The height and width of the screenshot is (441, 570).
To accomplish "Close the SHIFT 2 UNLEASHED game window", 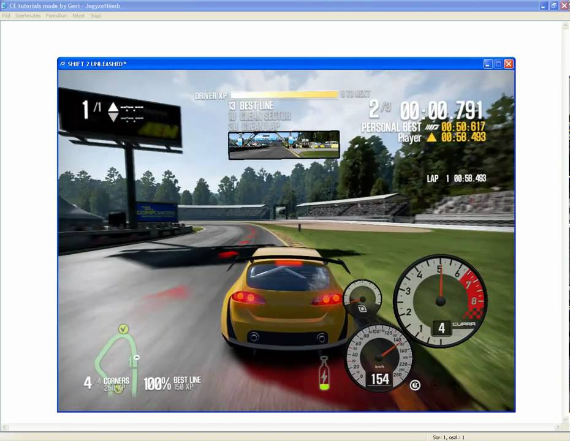I will click(x=509, y=64).
